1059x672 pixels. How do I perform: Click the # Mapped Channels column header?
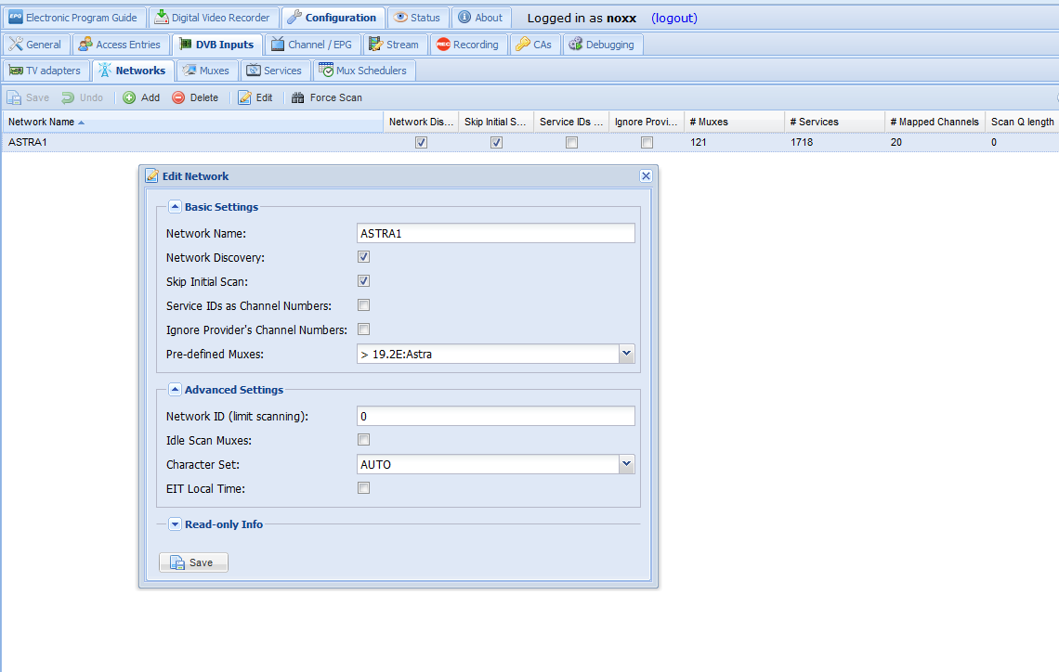[x=935, y=123]
